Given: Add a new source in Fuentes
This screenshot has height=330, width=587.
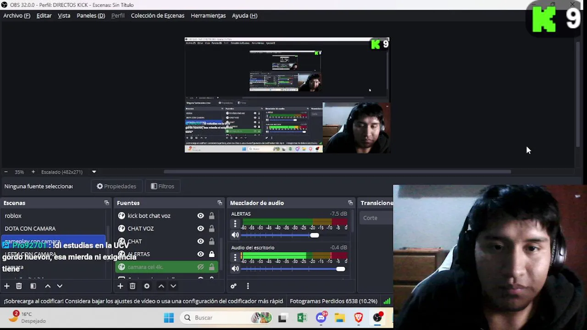Looking at the screenshot, I should [x=120, y=286].
